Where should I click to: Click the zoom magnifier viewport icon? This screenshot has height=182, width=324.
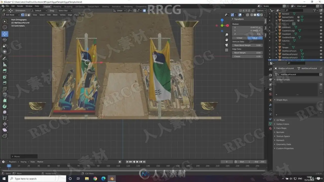point(227,35)
